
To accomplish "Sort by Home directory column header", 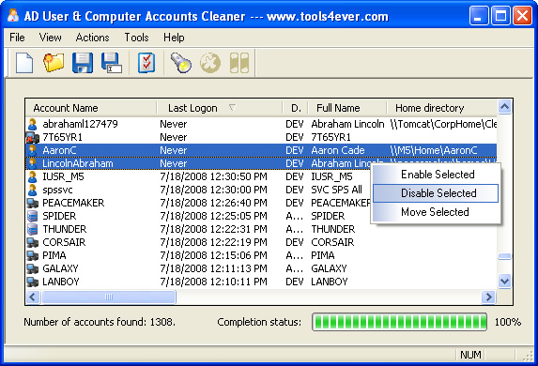I will (x=442, y=108).
